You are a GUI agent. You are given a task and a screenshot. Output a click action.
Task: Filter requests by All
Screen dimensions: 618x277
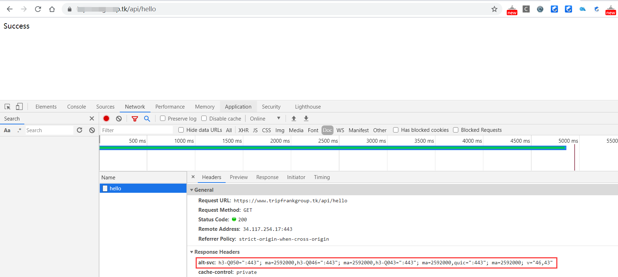point(229,130)
